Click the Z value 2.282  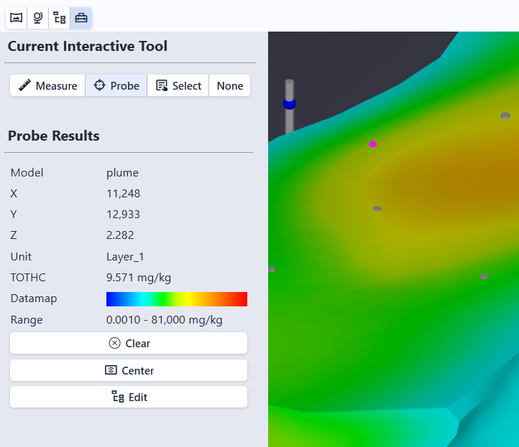(x=120, y=235)
